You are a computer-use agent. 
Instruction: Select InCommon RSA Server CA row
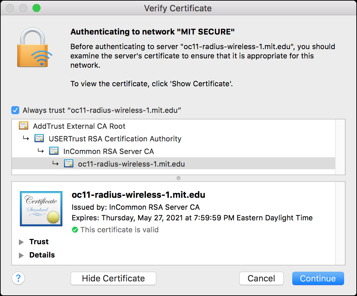point(173,151)
